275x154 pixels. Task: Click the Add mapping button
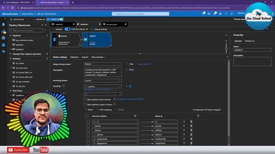point(104,110)
